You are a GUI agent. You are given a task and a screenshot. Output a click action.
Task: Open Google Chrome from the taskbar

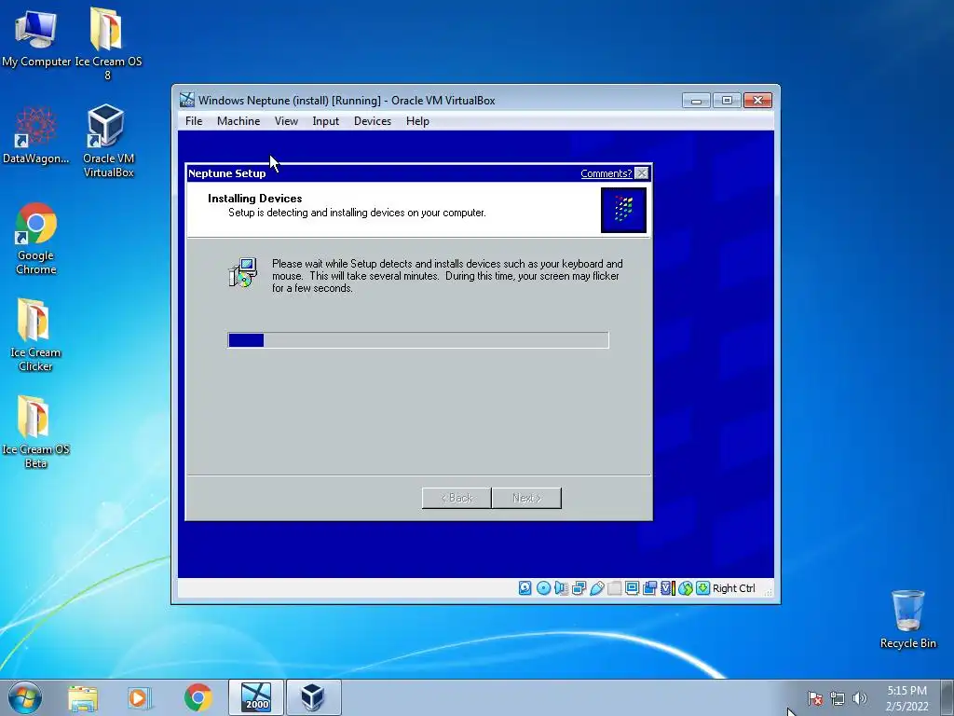click(198, 697)
